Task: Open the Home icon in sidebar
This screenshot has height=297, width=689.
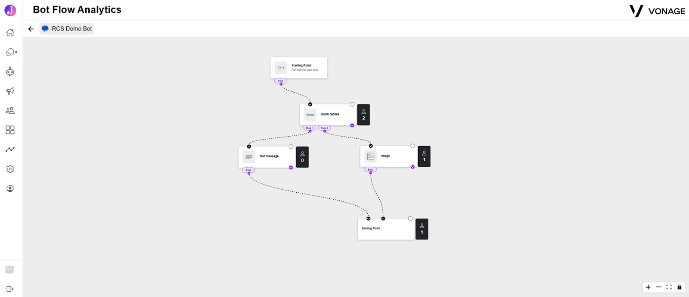Action: pos(10,32)
